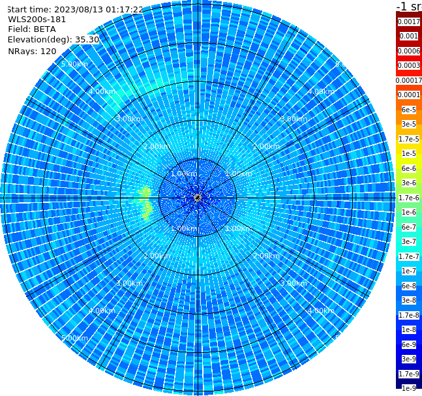Select the 6e-9 colorbar label

click(409, 344)
